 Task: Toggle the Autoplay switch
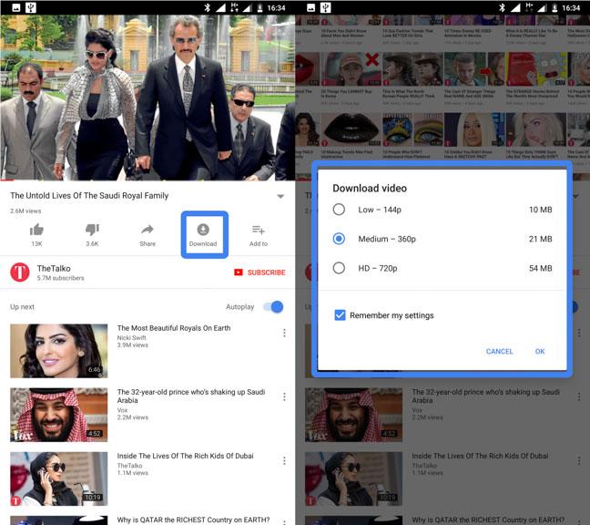273,307
